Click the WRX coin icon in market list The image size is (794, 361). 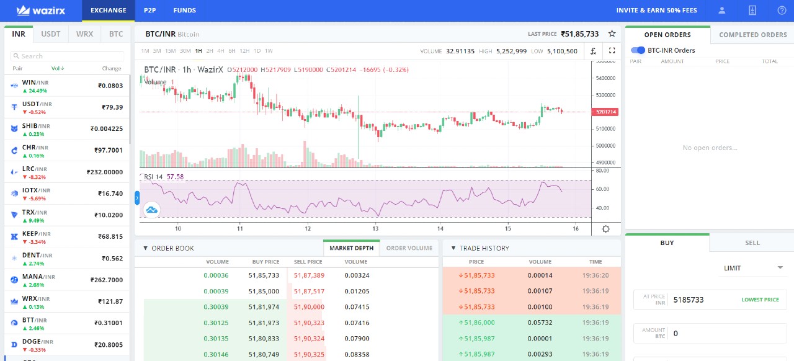[14, 301]
